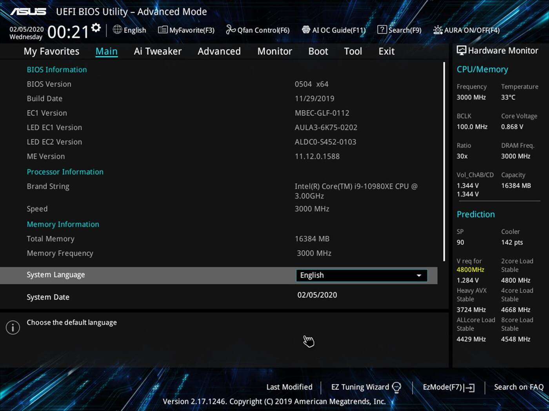Viewport: 549px width, 411px height.
Task: Open the Boot menu tab
Action: (318, 51)
